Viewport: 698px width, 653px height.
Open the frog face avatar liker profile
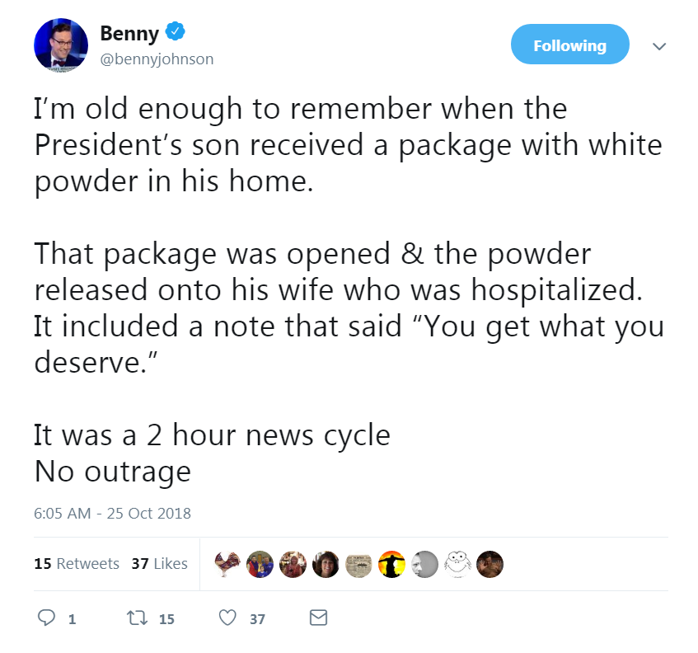(x=457, y=564)
